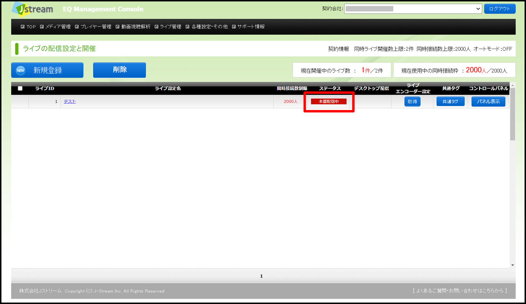Viewport: 526px width, 304px height.
Task: Click the J-Stream logo
Action: [x=33, y=9]
